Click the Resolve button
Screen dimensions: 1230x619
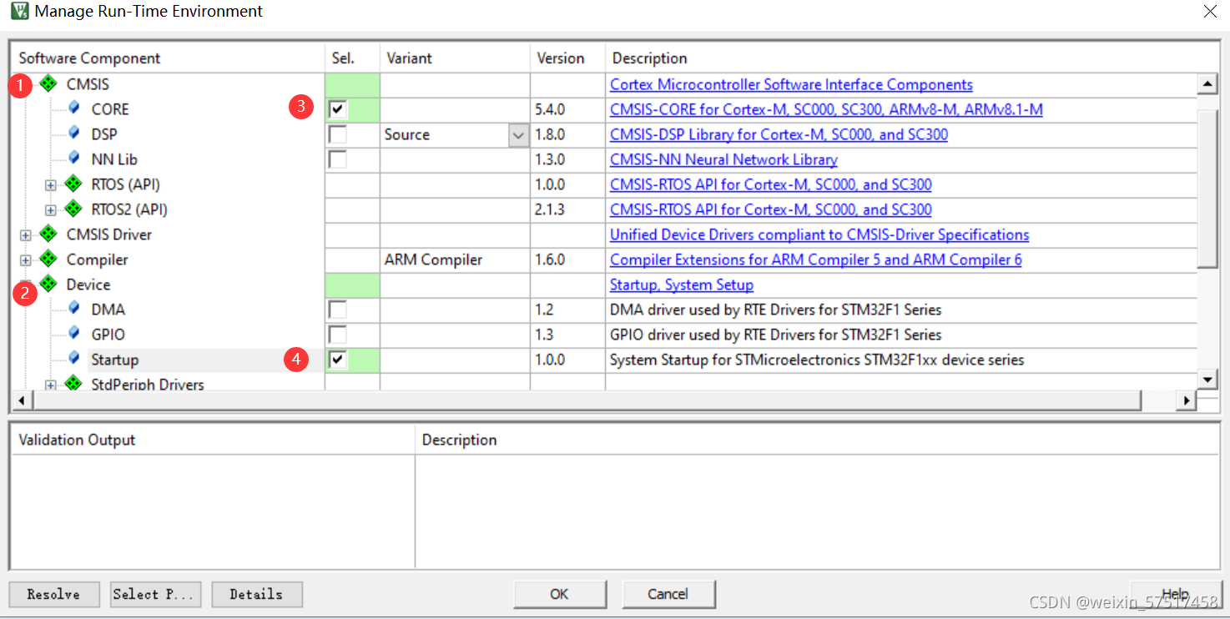[x=54, y=594]
